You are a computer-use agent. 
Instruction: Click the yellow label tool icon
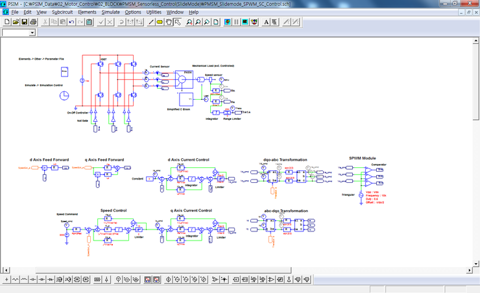[160, 22]
